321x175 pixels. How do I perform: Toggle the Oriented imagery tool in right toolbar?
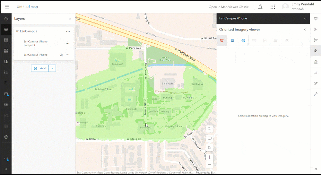point(316,50)
